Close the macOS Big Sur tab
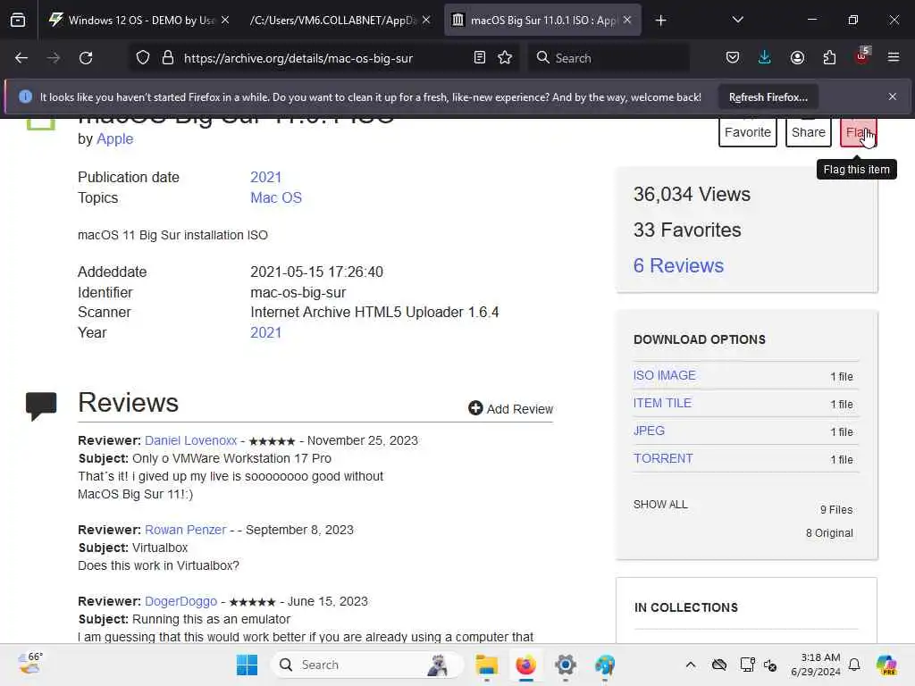 627,21
